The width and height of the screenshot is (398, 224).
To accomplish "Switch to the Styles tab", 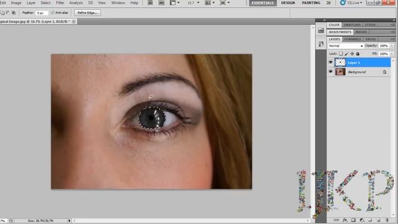I will [370, 25].
